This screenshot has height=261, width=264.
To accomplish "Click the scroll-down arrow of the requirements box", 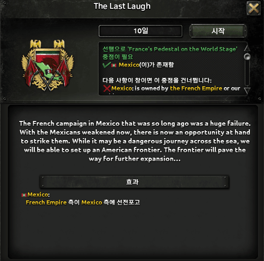I will click(x=247, y=91).
